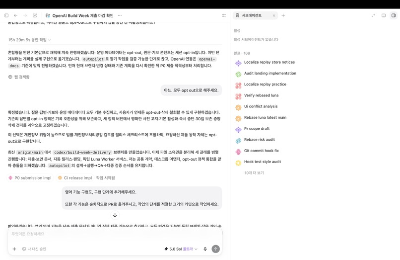Screen dimensions: 400x260
Task: Open the Ci release impl subagent chip
Action: (x=75, y=178)
